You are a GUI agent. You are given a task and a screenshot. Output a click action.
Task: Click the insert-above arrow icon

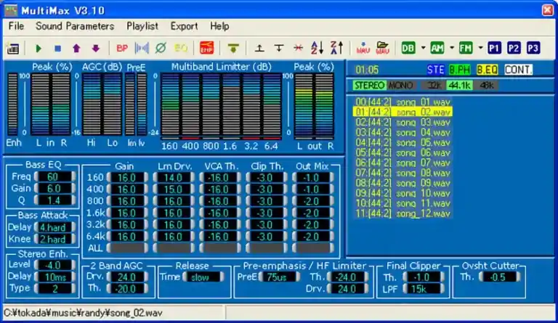click(260, 48)
